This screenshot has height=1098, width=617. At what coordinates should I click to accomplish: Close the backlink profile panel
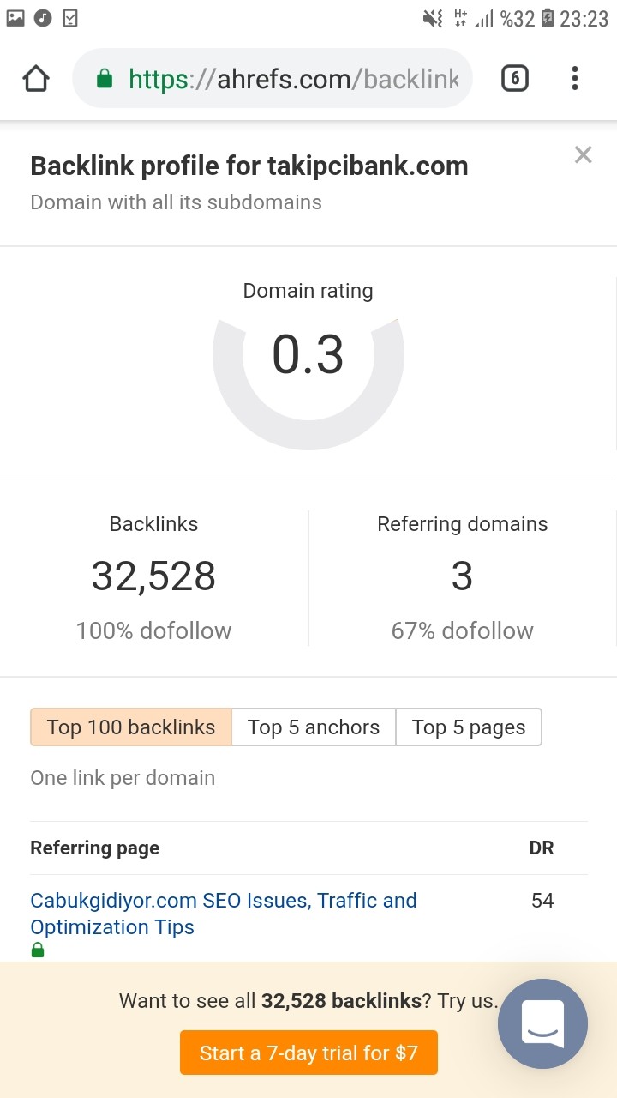[x=583, y=154]
